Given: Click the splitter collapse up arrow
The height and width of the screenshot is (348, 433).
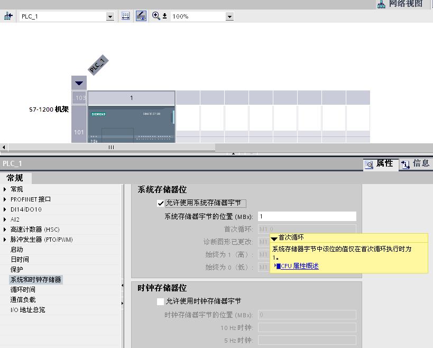Looking at the screenshot, I should [233, 153].
